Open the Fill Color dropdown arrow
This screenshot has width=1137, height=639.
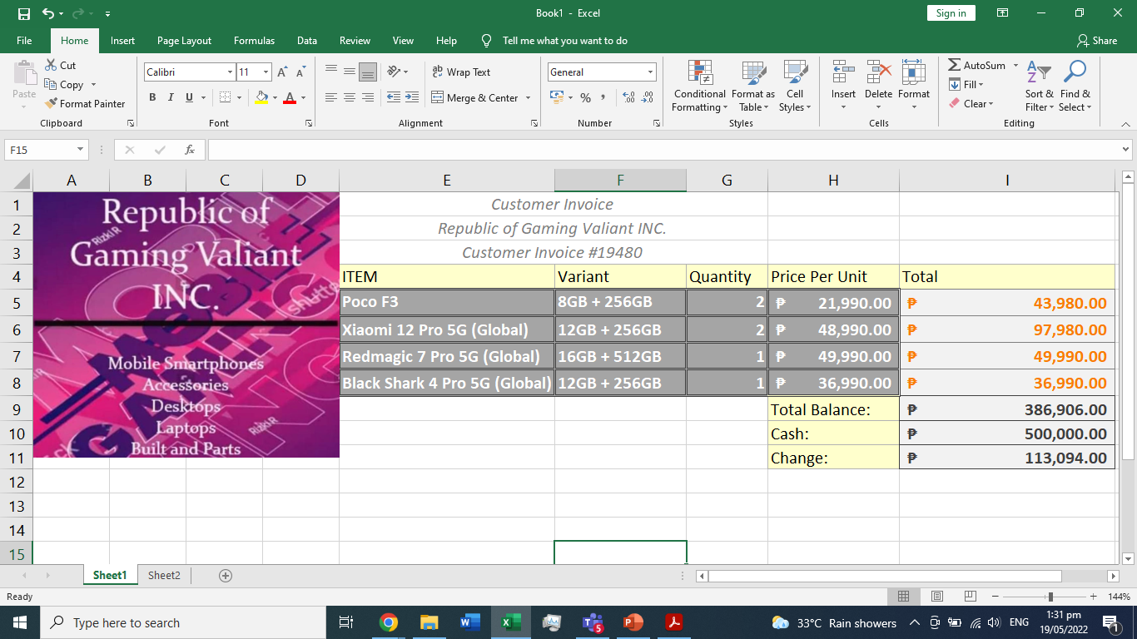tap(275, 98)
